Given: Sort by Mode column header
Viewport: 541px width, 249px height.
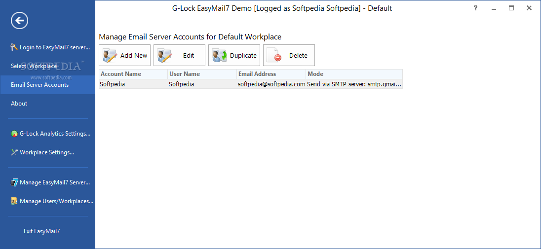Looking at the screenshot, I should pyautogui.click(x=354, y=74).
